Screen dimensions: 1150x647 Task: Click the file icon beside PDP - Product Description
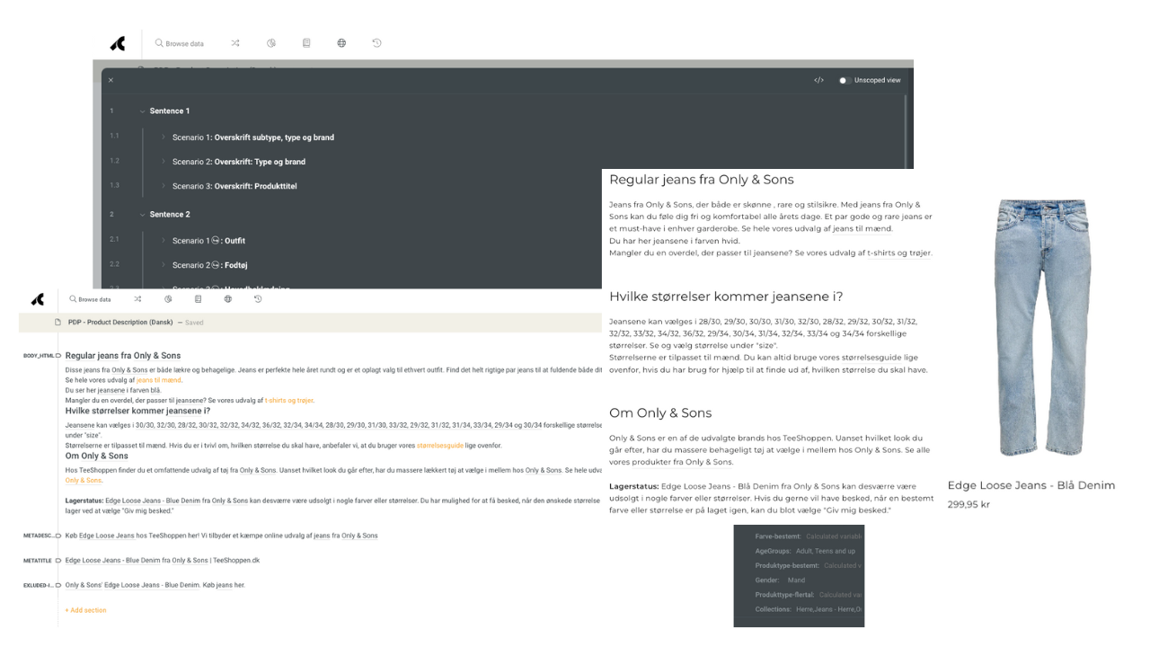[x=57, y=322]
